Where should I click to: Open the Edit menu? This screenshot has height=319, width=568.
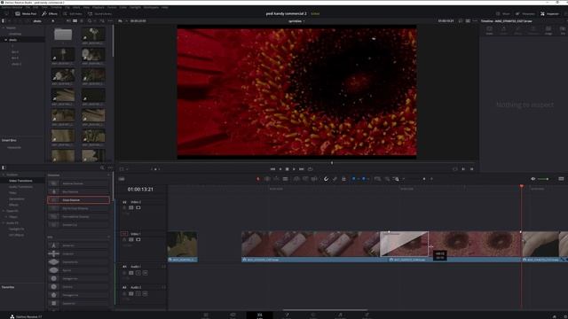point(35,7)
